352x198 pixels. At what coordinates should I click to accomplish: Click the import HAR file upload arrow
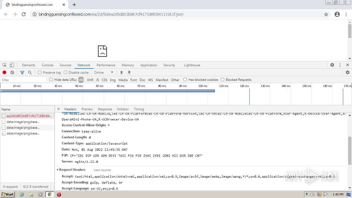121,72
